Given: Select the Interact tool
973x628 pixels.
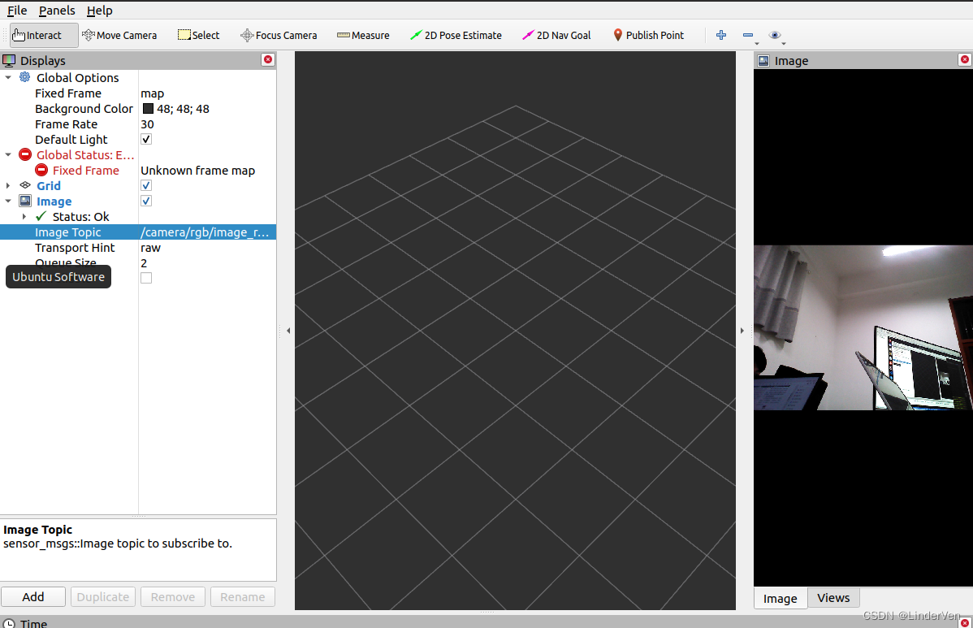Looking at the screenshot, I should (x=44, y=36).
